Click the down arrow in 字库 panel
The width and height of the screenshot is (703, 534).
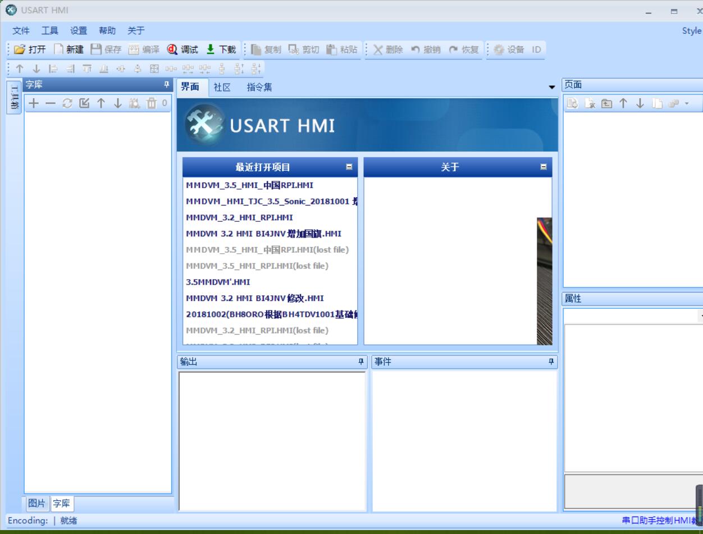[x=117, y=103]
